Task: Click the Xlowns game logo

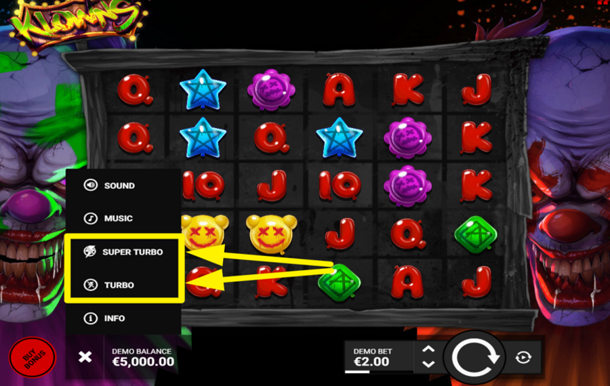Action: coord(77,22)
